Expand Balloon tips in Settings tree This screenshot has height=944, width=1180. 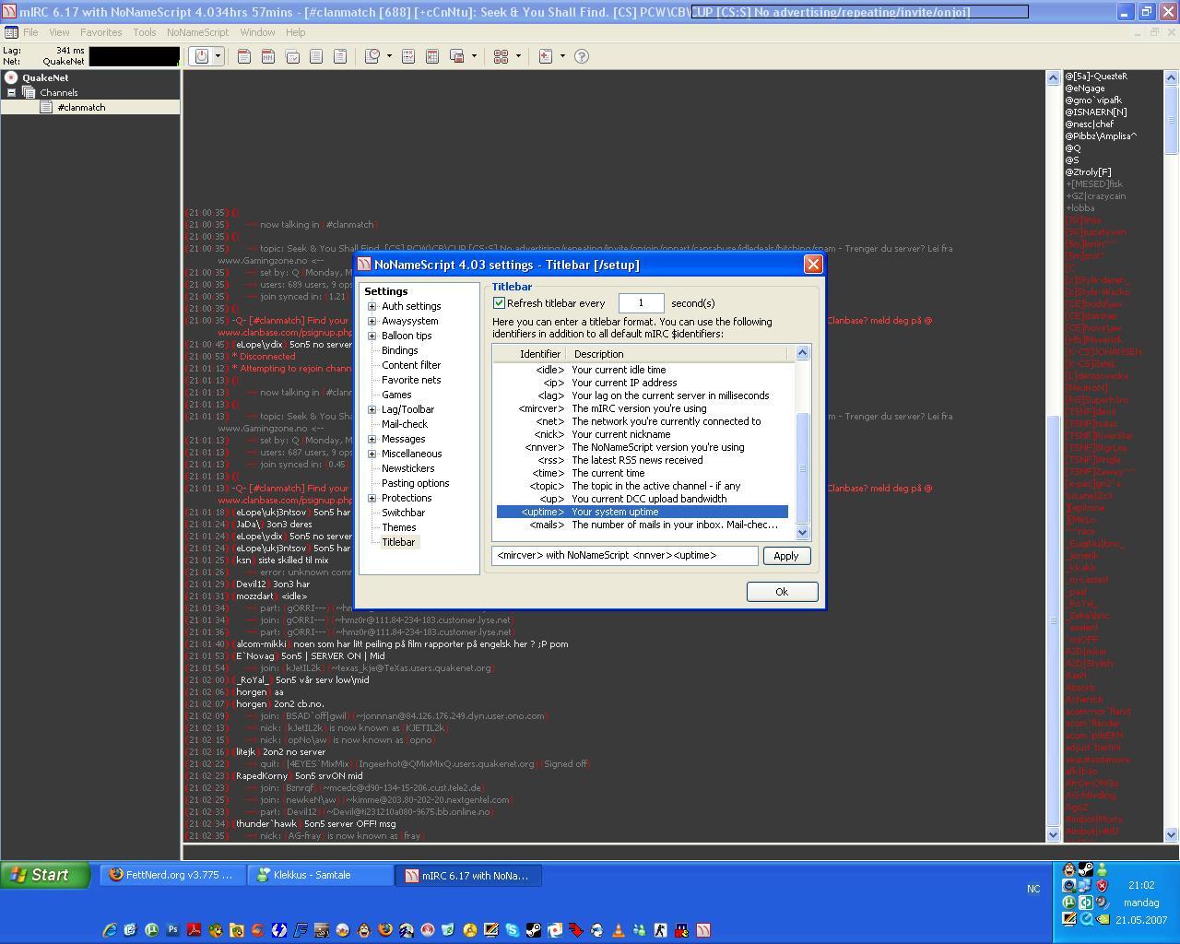coord(372,336)
